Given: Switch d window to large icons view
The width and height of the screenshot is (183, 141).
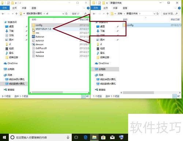Looking at the screenshot, I should [87, 97].
